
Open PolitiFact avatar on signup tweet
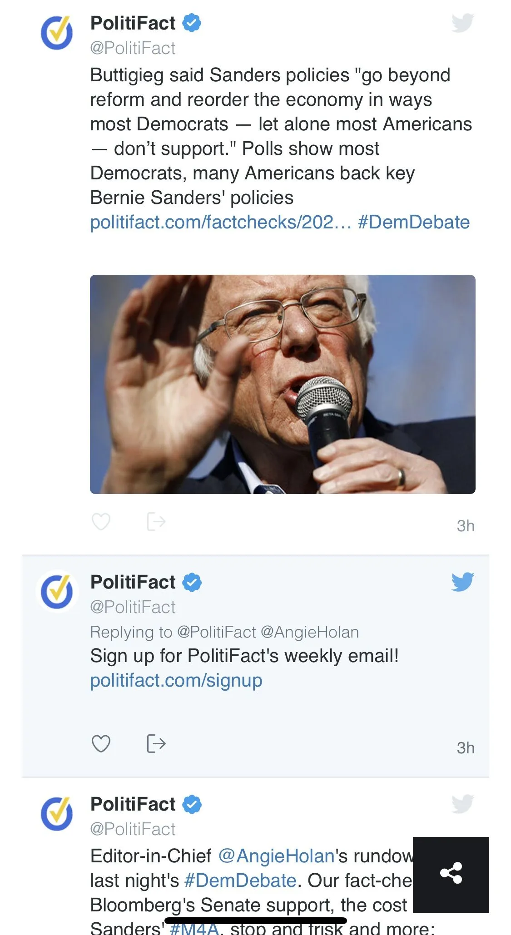click(57, 592)
